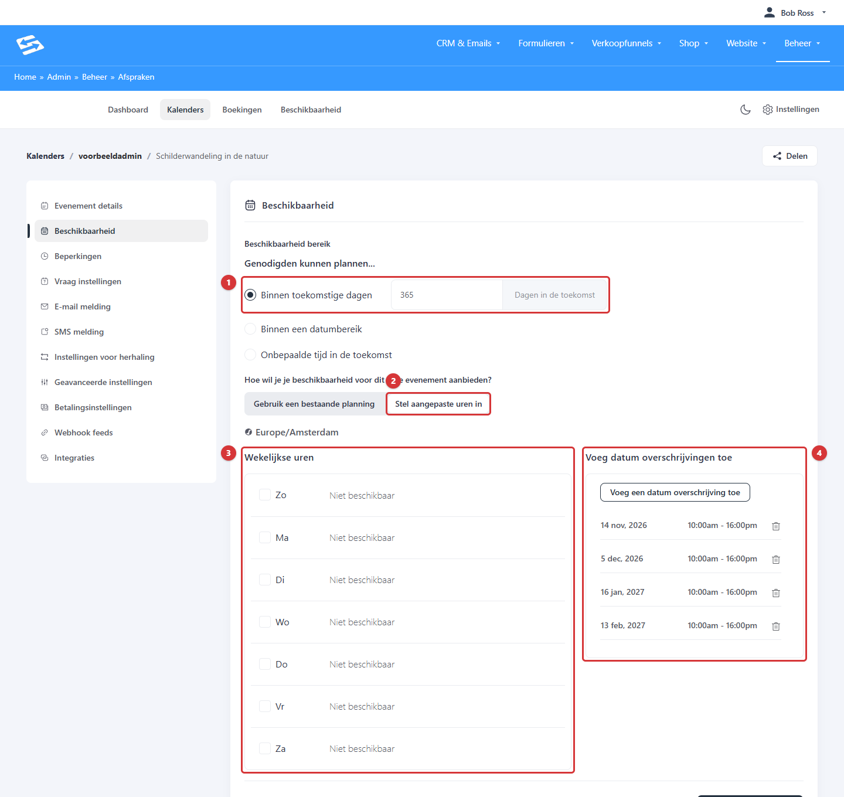Click the Afspraken breadcrumb link
844x797 pixels.
(x=136, y=77)
